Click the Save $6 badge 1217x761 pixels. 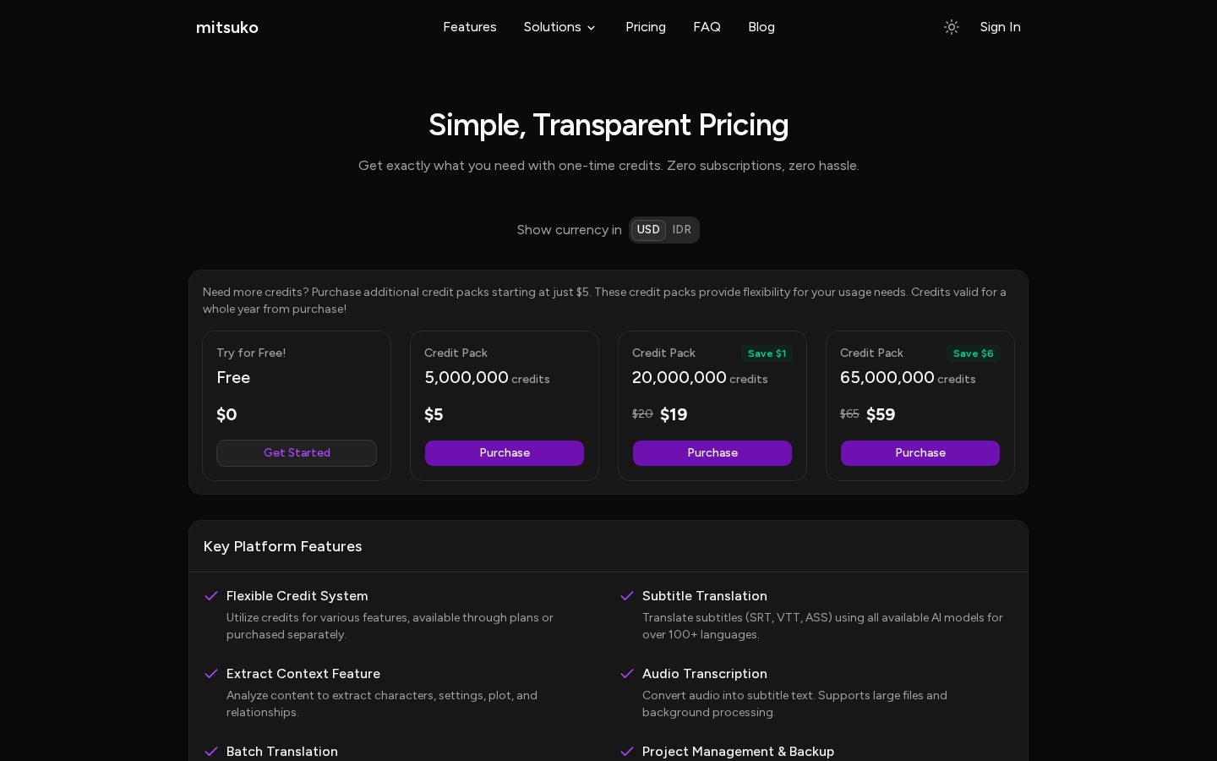pyautogui.click(x=974, y=353)
